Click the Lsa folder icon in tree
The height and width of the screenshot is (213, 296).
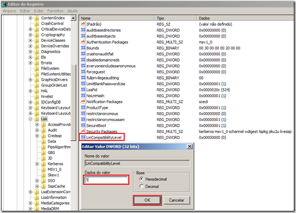tap(37, 119)
